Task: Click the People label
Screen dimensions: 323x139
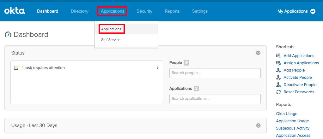Action: (175, 63)
